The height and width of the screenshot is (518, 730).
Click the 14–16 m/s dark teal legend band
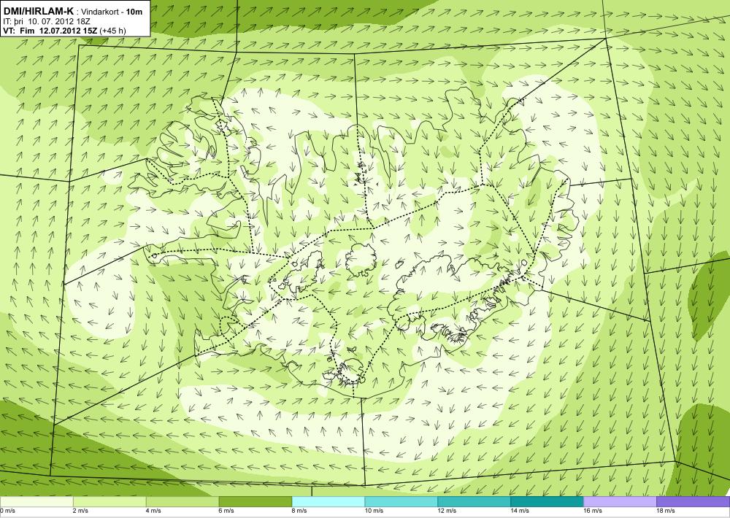pyautogui.click(x=547, y=502)
